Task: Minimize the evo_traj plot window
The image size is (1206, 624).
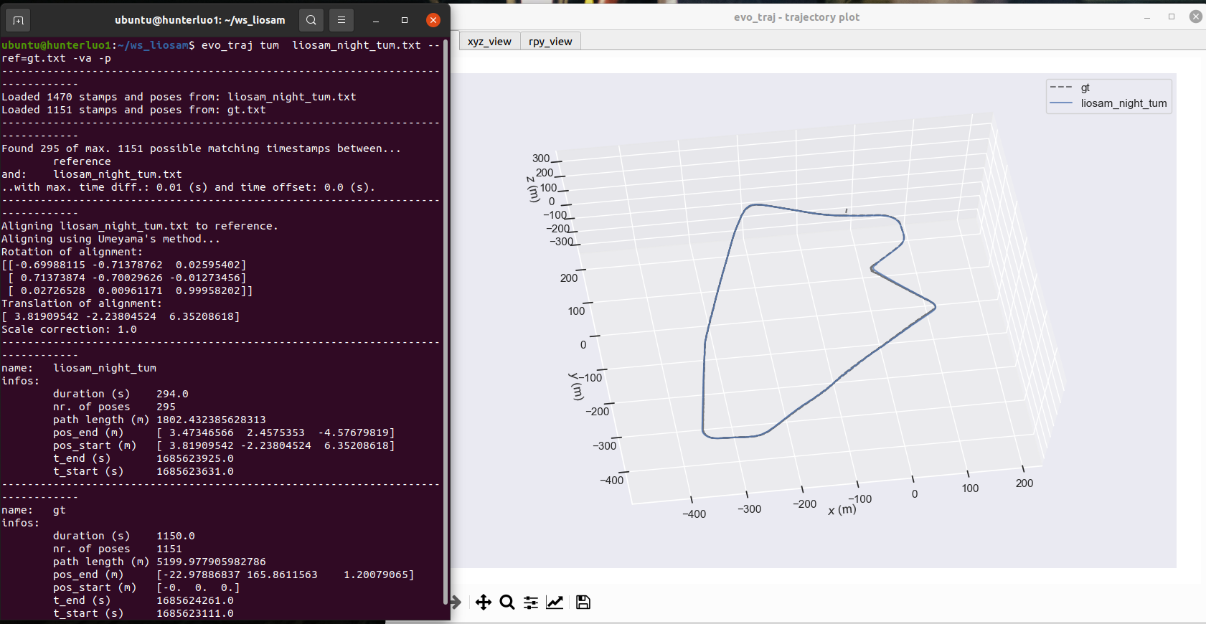Action: [1147, 17]
